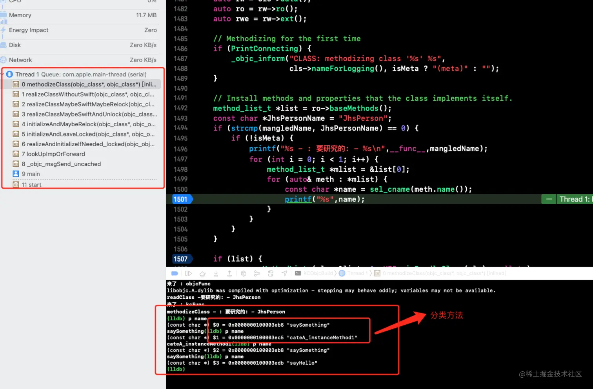Open the Disk gauge report
Image resolution: width=593 pixels, height=389 pixels.
click(x=80, y=45)
